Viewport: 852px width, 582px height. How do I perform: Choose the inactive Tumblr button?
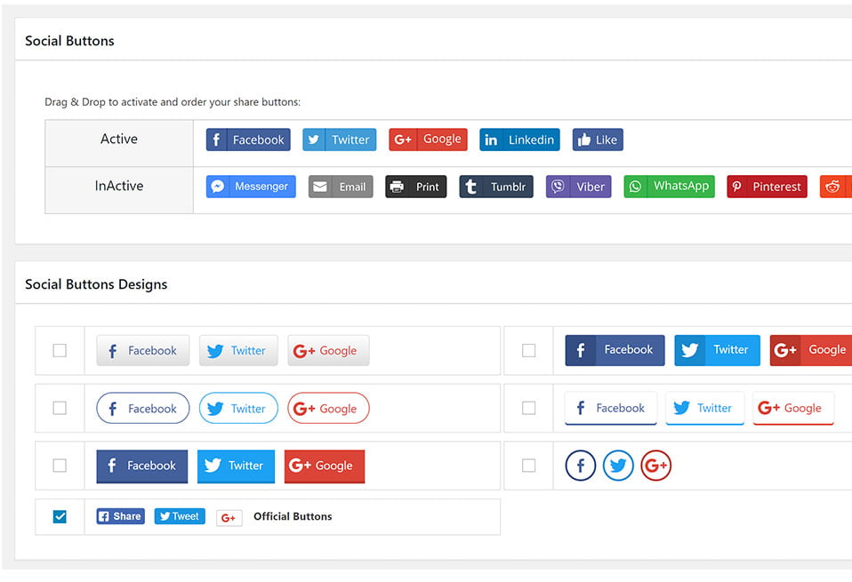(496, 187)
